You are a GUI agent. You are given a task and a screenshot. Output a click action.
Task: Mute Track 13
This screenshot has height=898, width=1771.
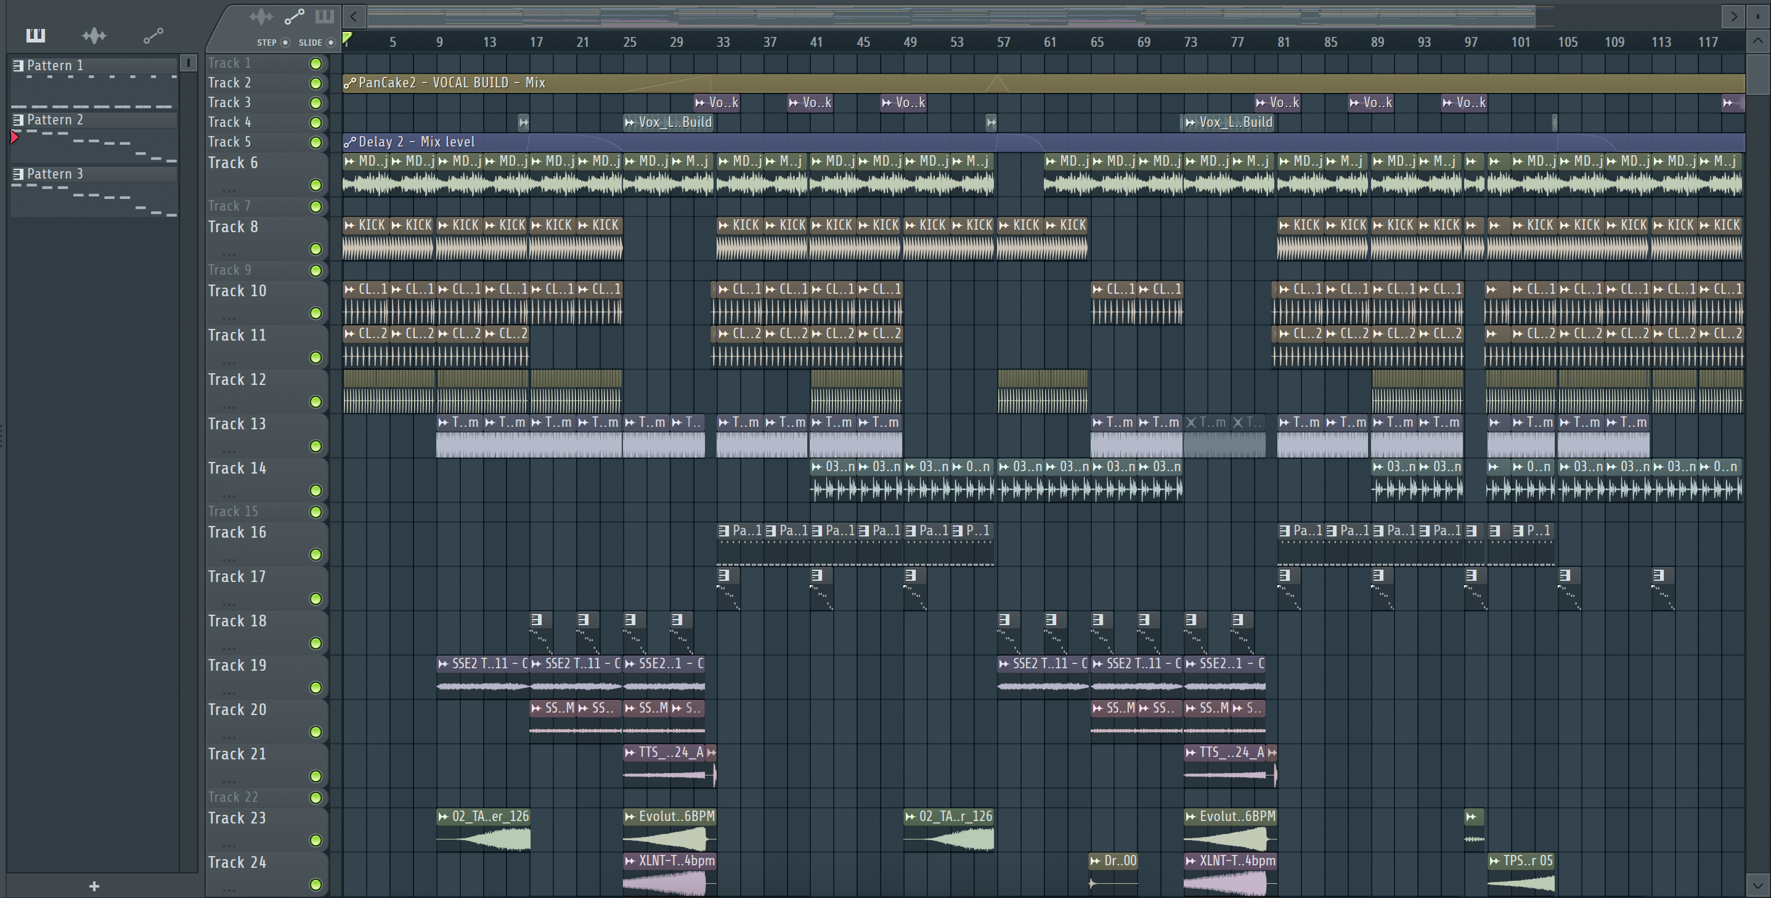click(x=316, y=446)
